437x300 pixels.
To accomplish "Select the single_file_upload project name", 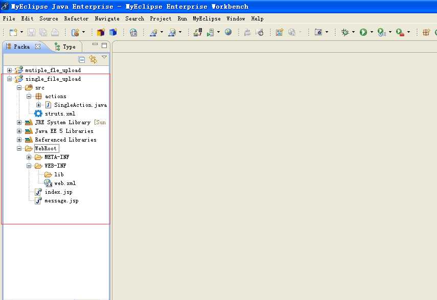I will tap(53, 79).
